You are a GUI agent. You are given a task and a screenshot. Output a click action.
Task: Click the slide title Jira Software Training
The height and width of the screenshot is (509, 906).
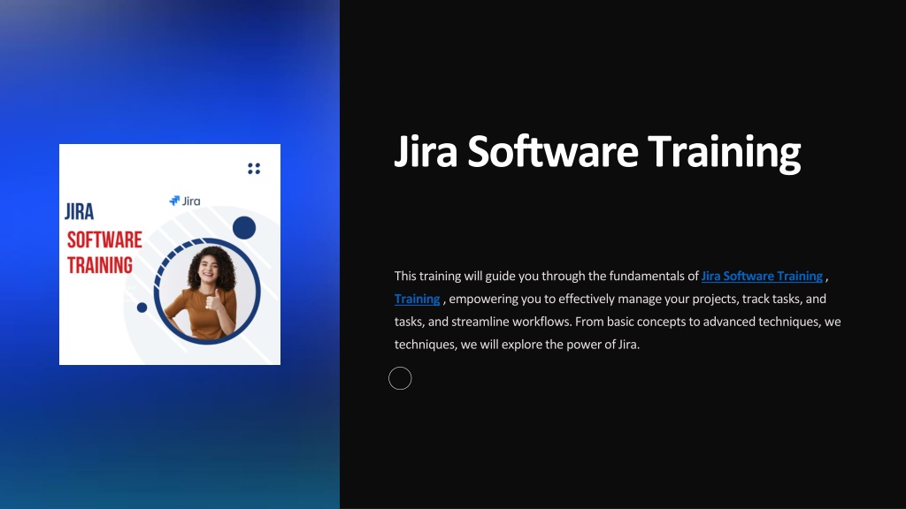pyautogui.click(x=597, y=152)
